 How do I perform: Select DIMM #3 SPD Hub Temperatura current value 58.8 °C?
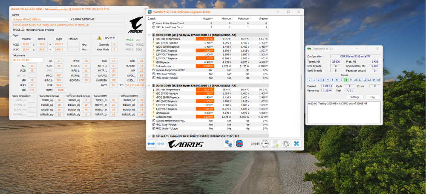205,90
